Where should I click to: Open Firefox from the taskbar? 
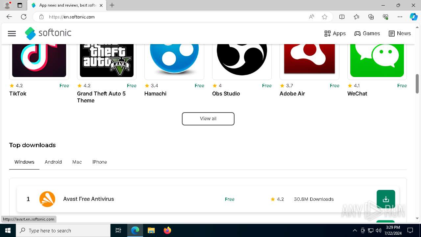click(x=167, y=230)
